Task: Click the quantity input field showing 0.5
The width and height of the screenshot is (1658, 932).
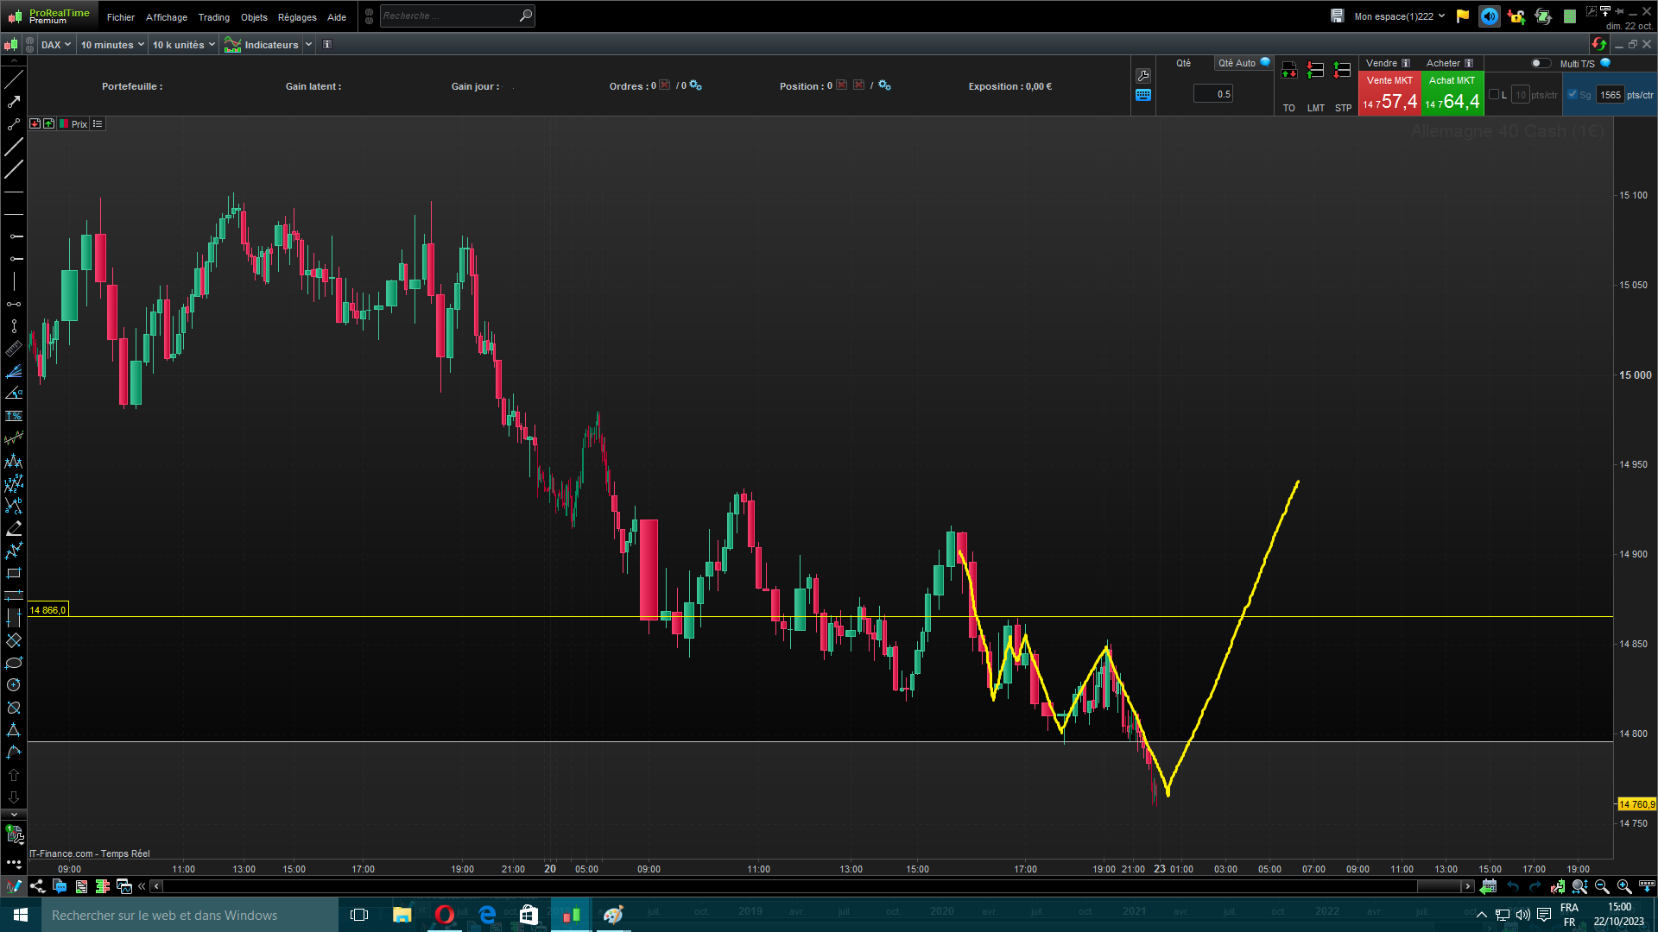Action: coord(1212,94)
